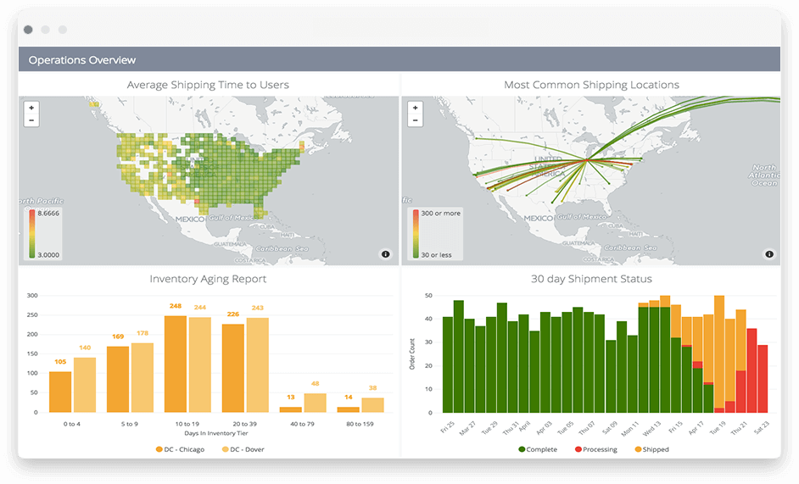This screenshot has height=484, width=799.
Task: Click the Sat 23 date label
Action: [x=762, y=427]
